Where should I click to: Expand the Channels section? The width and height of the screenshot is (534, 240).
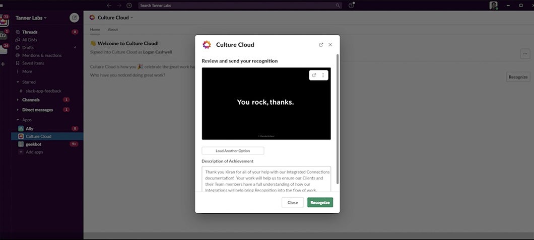tap(18, 100)
